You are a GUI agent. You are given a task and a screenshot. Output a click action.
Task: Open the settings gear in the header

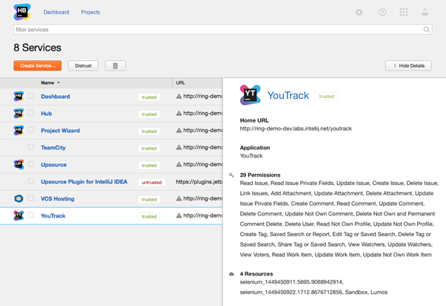(x=360, y=13)
